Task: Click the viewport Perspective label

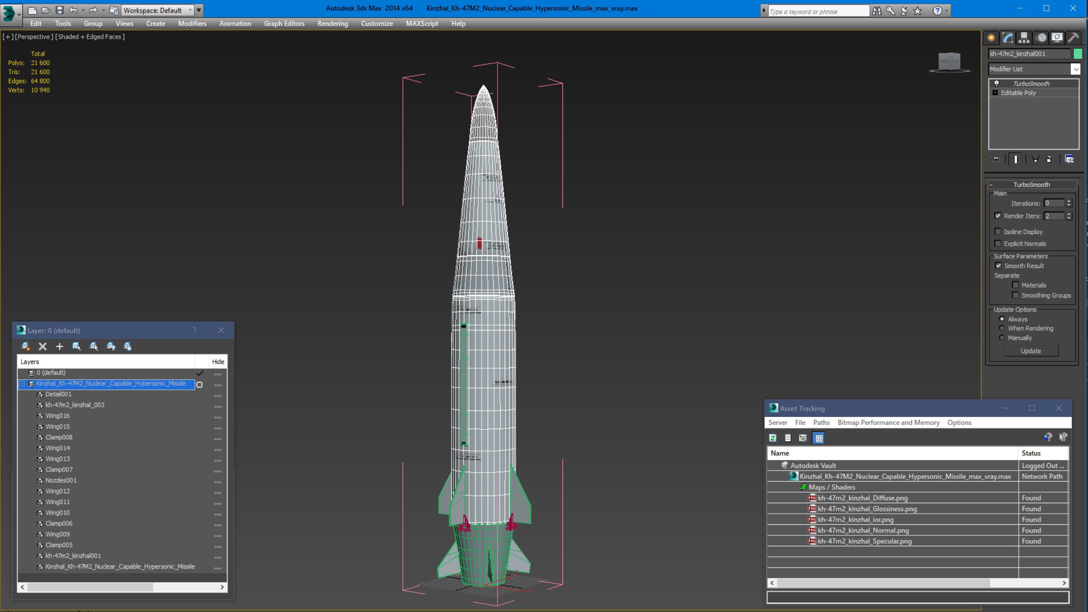Action: (x=34, y=37)
